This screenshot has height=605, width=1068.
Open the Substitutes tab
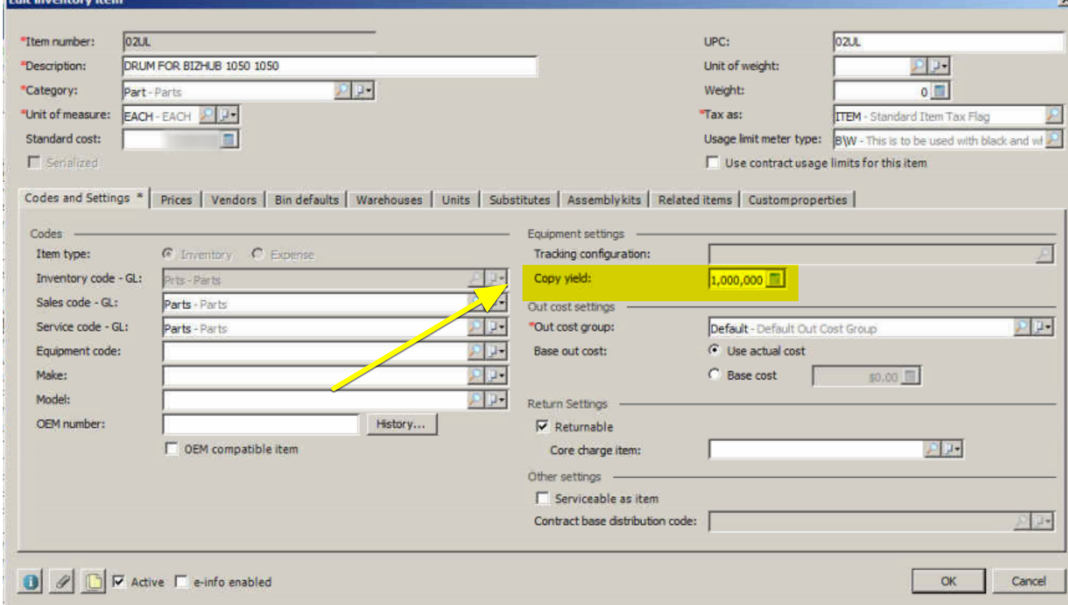pyautogui.click(x=520, y=200)
